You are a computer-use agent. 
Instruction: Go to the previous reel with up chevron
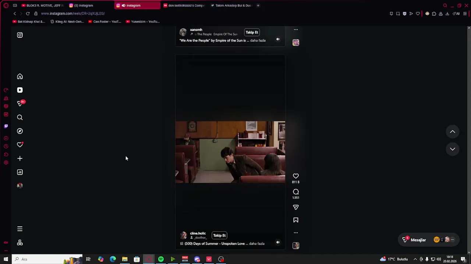tap(453, 132)
